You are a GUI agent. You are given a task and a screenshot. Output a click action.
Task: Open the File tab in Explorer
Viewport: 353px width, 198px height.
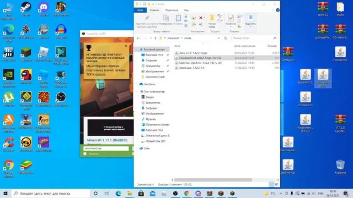click(x=140, y=10)
